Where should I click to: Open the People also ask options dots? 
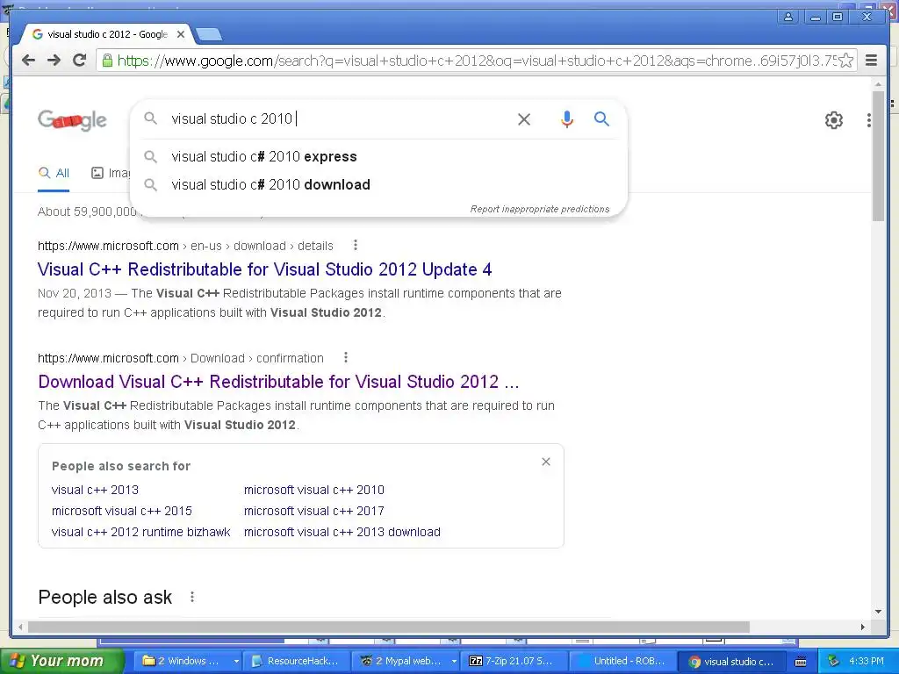coord(192,597)
